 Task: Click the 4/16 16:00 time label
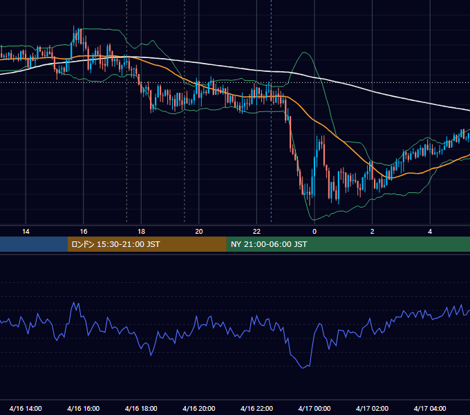(84, 408)
